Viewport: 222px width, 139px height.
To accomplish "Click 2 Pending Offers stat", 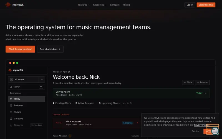I will 62,103.
